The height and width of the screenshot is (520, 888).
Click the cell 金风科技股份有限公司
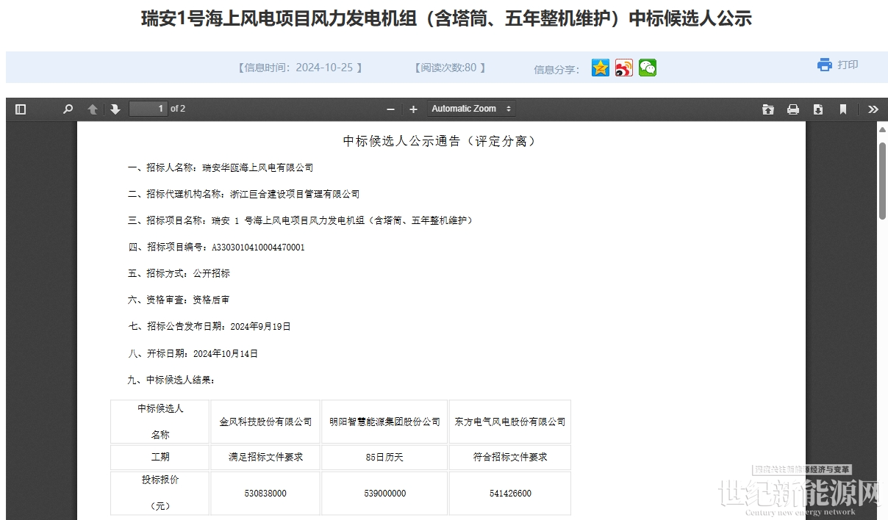pyautogui.click(x=266, y=422)
